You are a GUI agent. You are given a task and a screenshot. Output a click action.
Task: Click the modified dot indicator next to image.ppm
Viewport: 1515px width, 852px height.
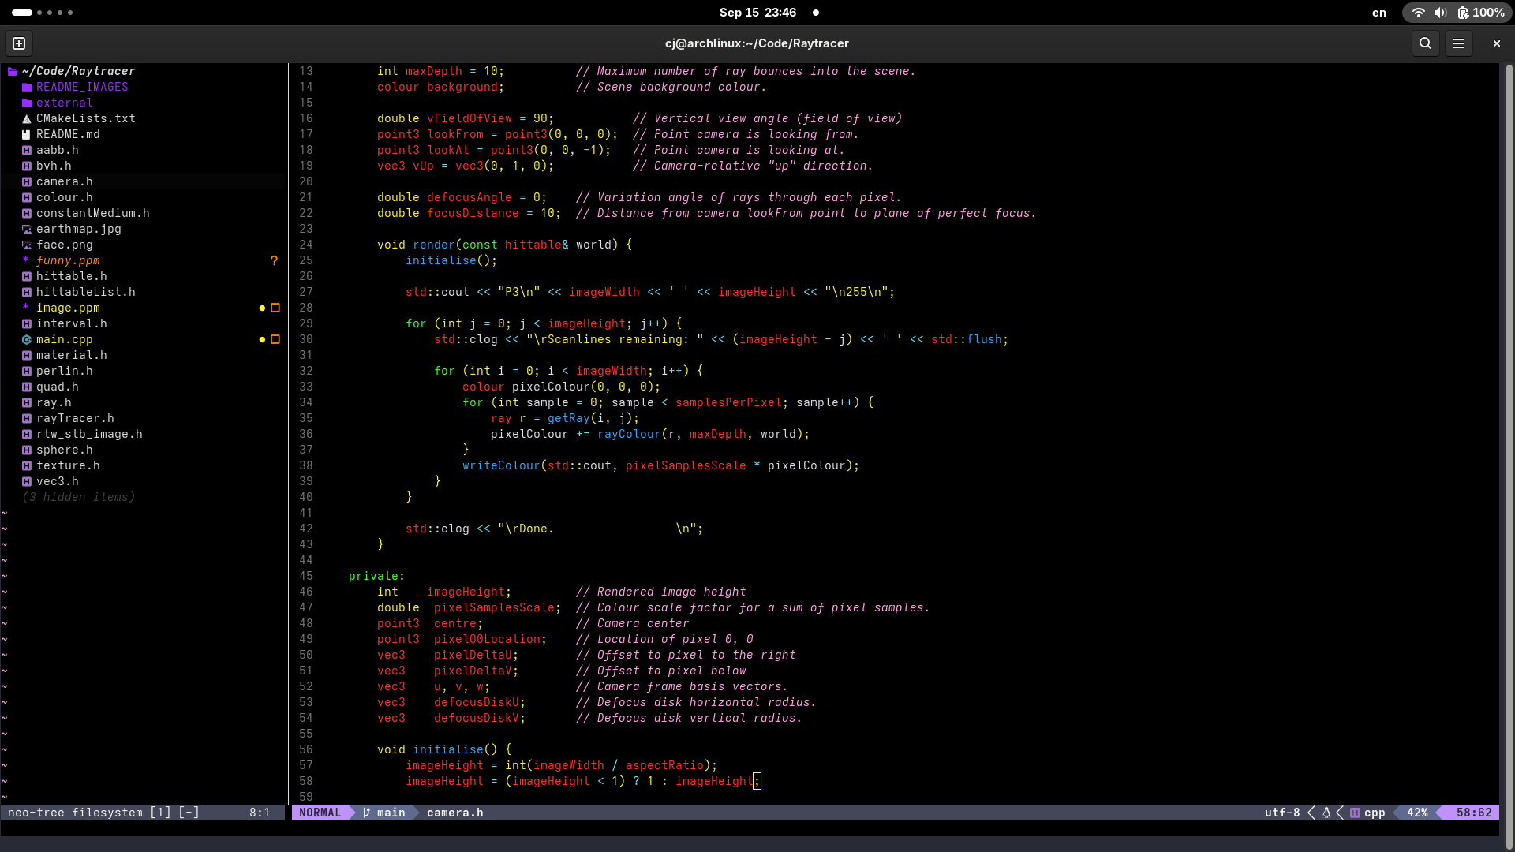(x=264, y=308)
